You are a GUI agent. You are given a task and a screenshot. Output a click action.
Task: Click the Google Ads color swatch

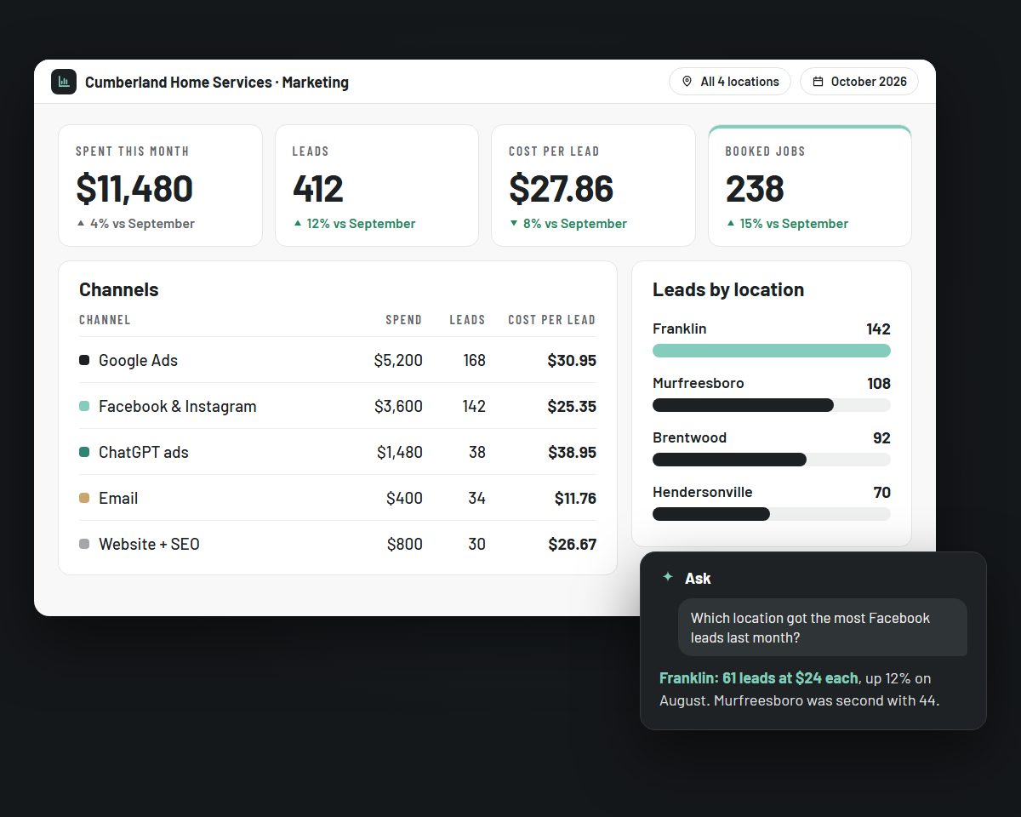click(x=84, y=360)
